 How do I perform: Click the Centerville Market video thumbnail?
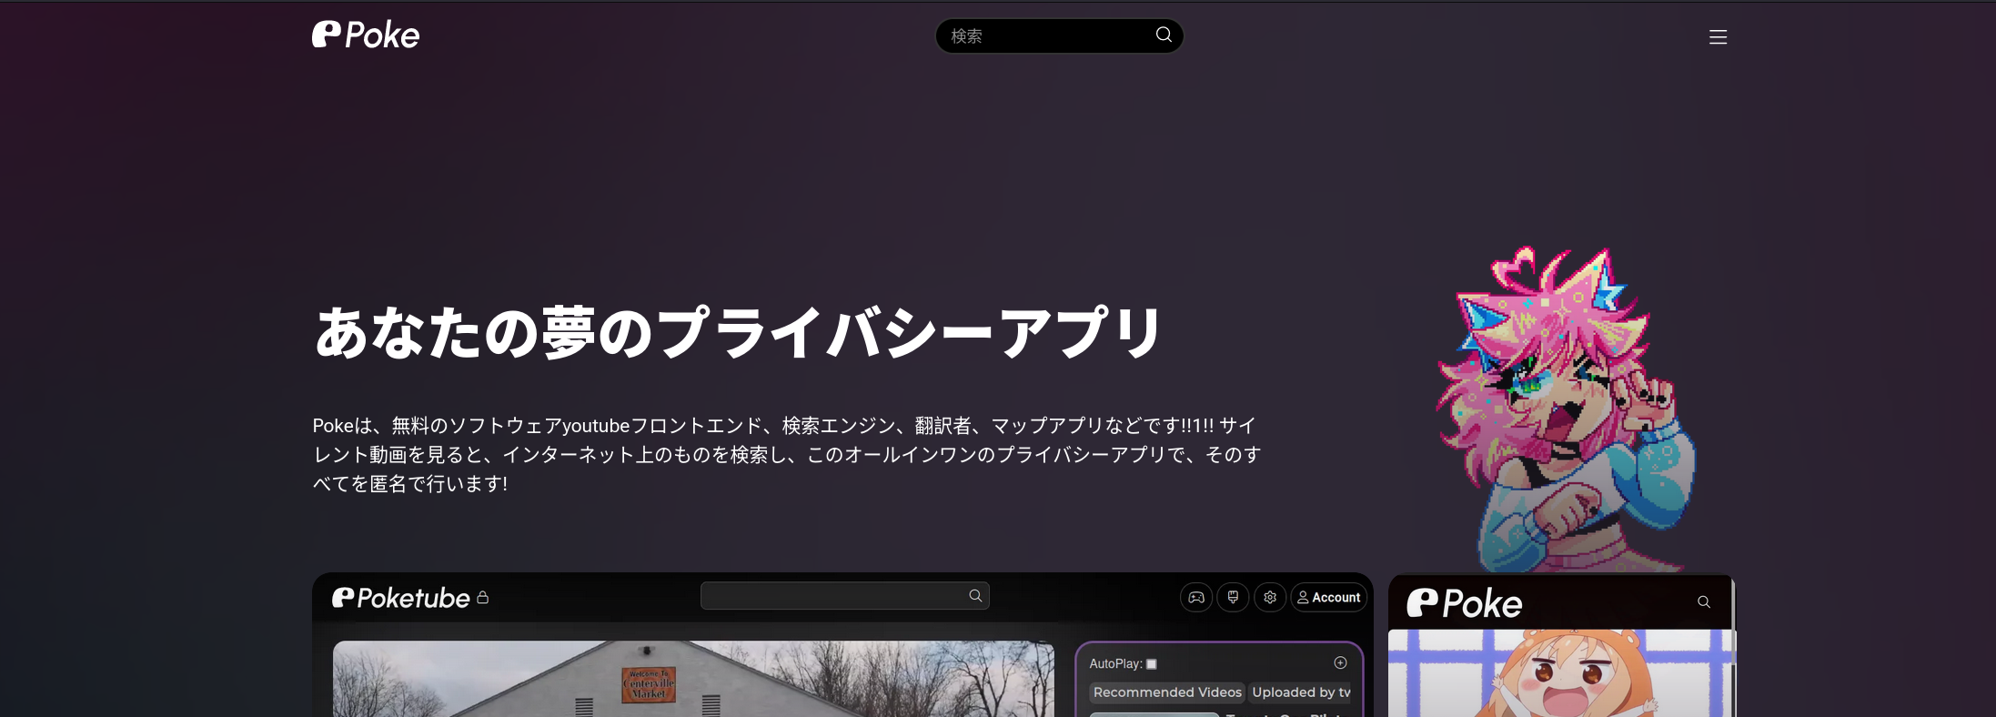[x=693, y=679]
